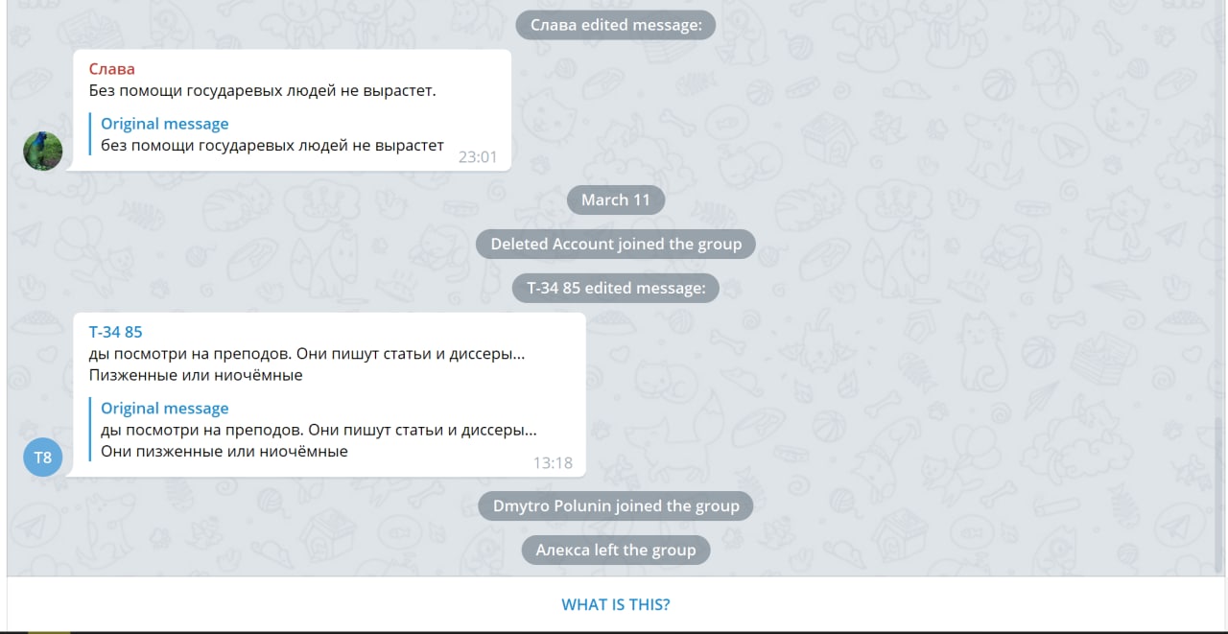Click the 23:01 message timestamp

pos(478,156)
